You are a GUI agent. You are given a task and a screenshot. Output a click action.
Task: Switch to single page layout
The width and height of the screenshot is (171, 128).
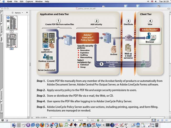coord(154,120)
